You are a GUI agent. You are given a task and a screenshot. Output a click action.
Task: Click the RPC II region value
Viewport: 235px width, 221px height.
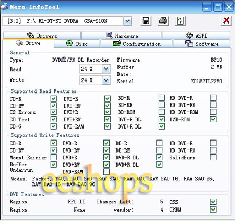76,202
